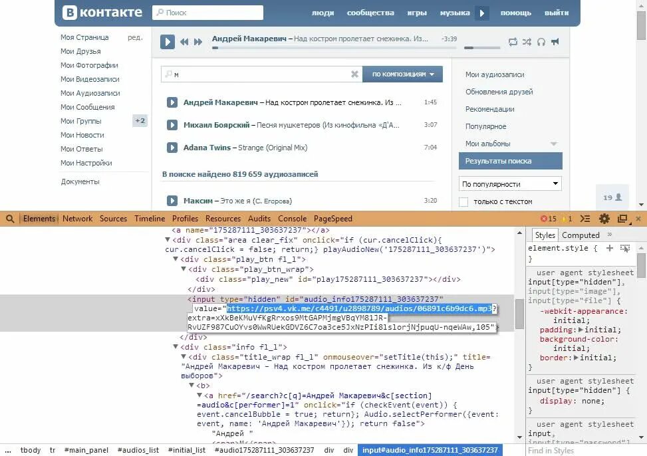
Task: Skip to previous track in player
Action: point(184,42)
